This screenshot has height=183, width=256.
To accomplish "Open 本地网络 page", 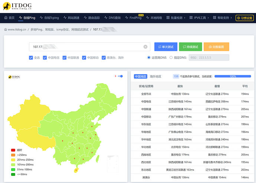I will coord(154,18).
